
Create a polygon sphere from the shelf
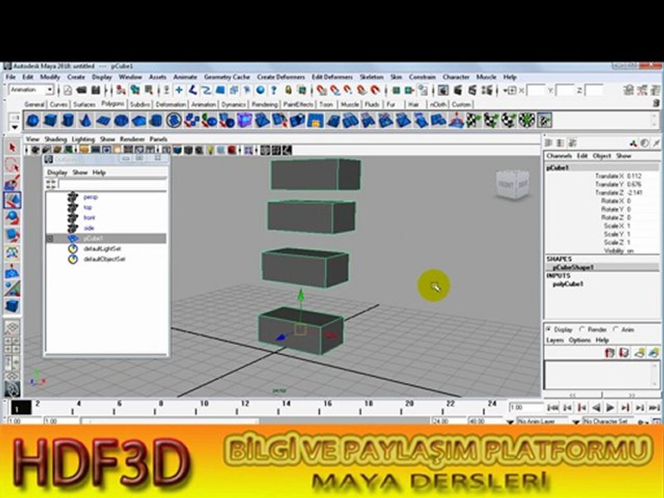[x=33, y=120]
